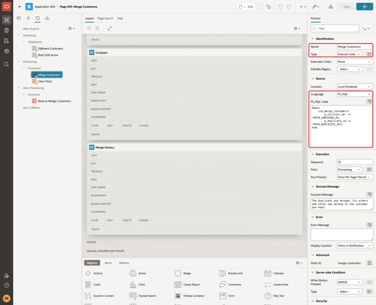Run the page with the play button
This screenshot has height=305, width=376.
pos(365,7)
